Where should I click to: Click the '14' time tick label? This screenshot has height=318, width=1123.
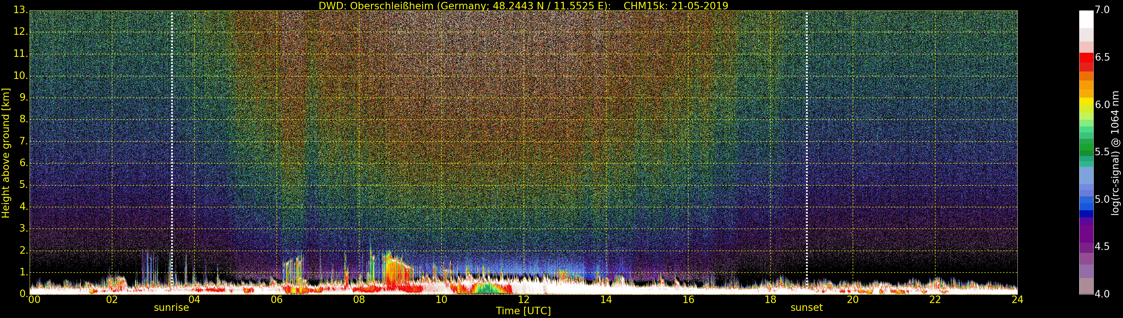[606, 300]
